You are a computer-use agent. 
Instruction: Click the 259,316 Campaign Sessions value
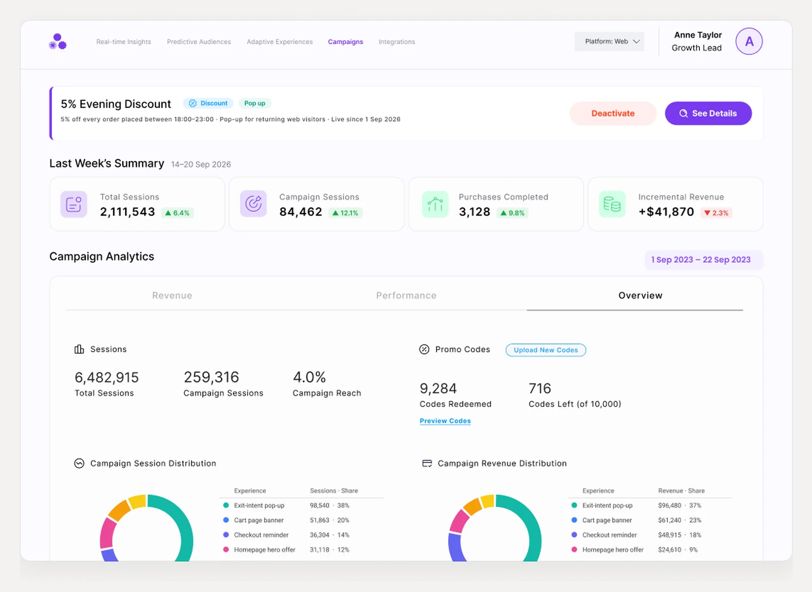click(211, 377)
